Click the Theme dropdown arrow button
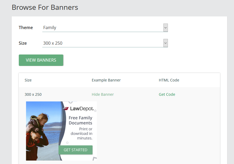The height and width of the screenshot is (164, 234). coord(166,28)
